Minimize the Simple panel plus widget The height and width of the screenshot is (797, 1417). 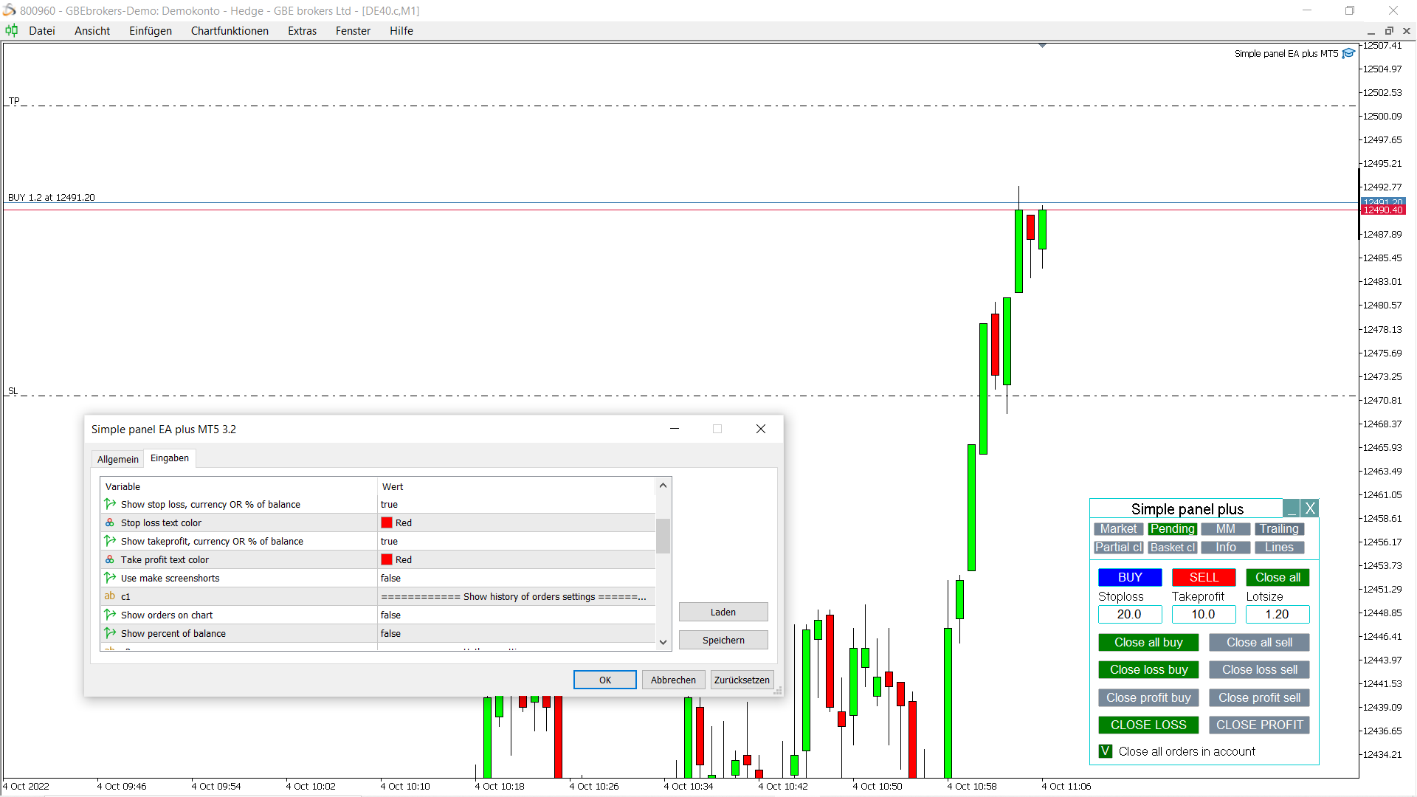click(x=1292, y=508)
